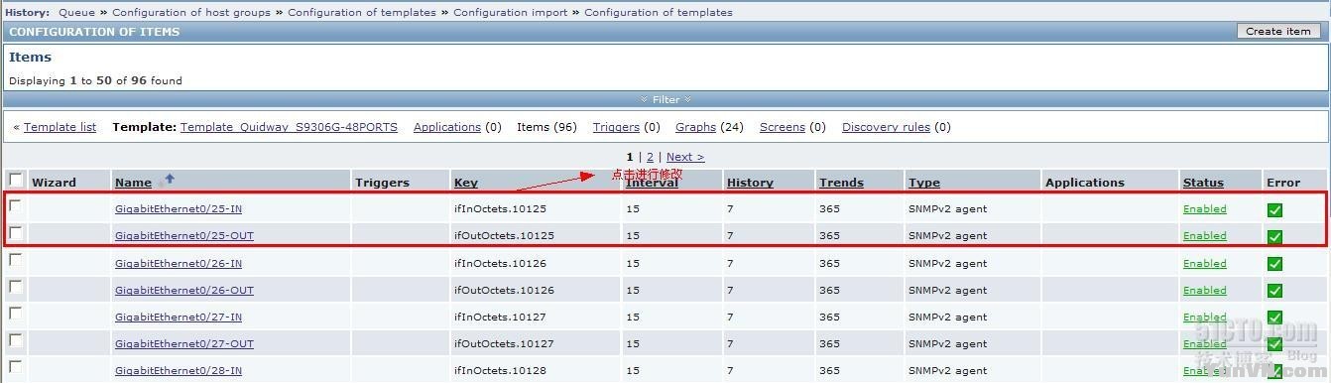This screenshot has width=1331, height=383.
Task: Select key text ifOutOctets.10126
Action: click(x=504, y=291)
